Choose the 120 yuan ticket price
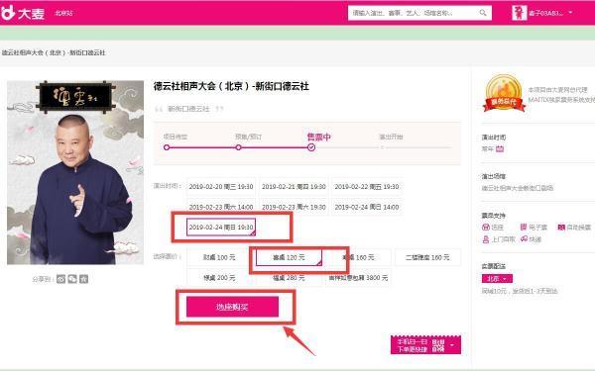 point(289,257)
